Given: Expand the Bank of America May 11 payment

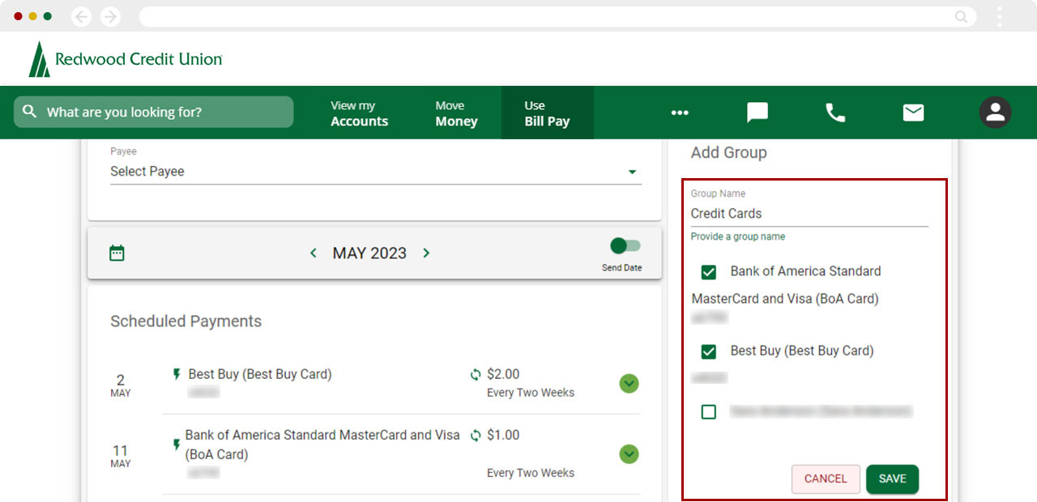Looking at the screenshot, I should (x=629, y=454).
